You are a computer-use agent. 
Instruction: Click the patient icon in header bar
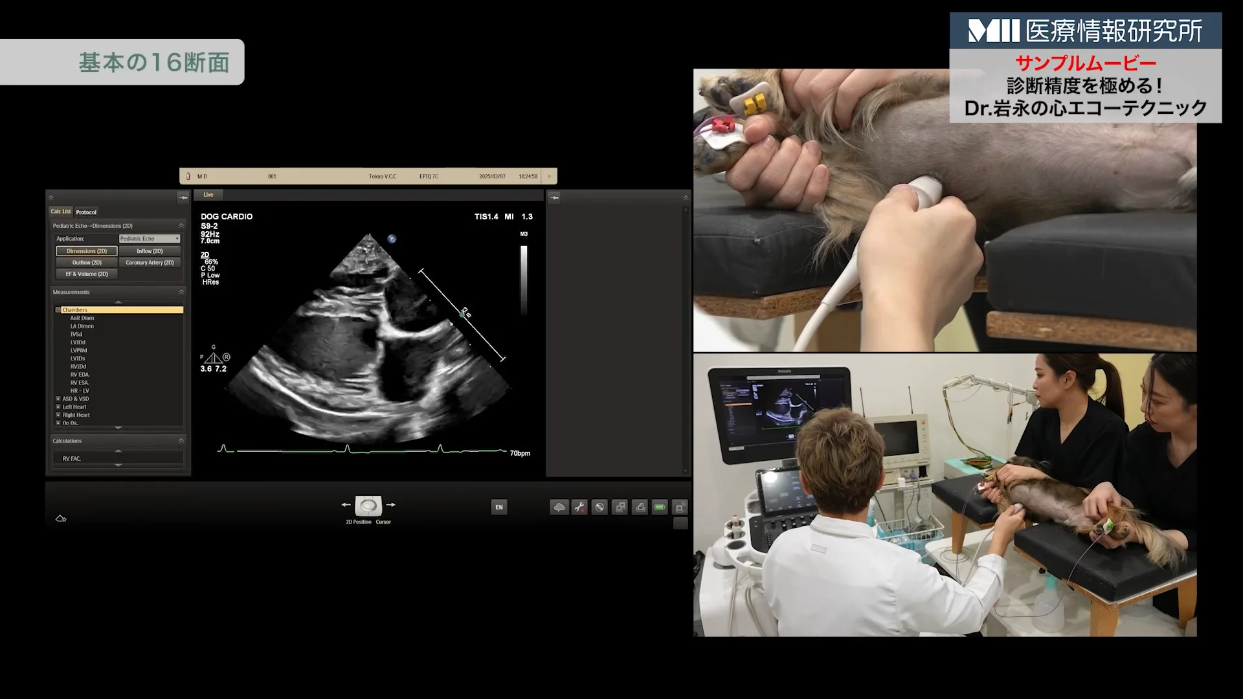pos(188,176)
